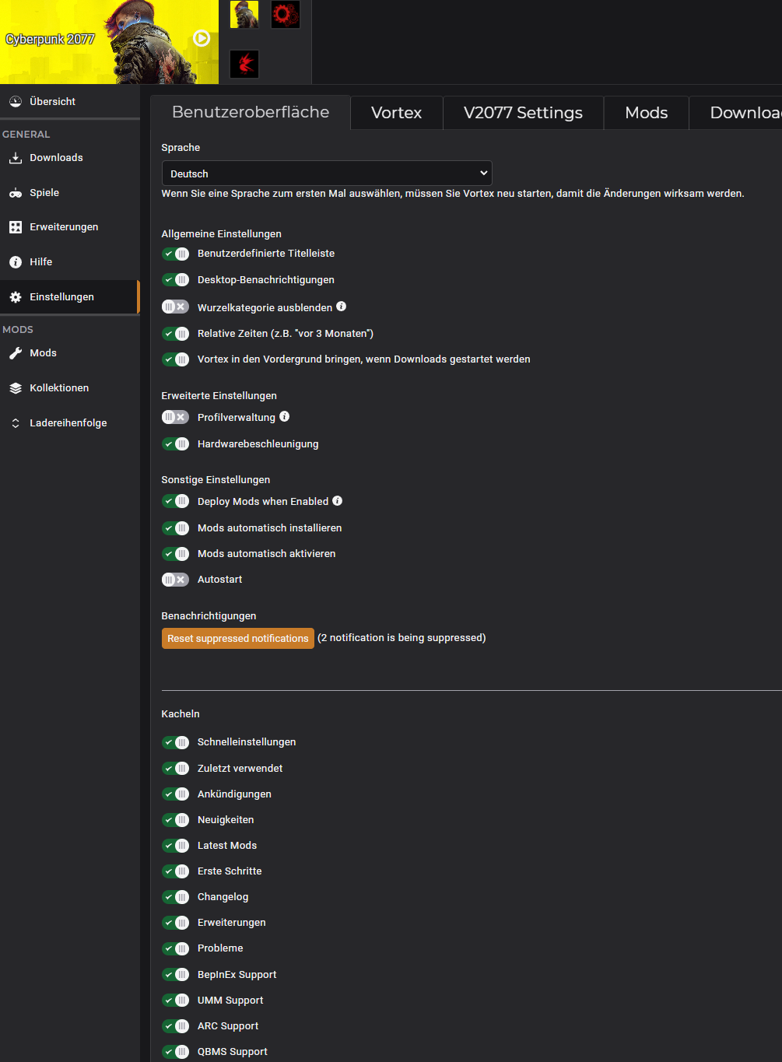Click the Übersicht dashboard icon

click(x=16, y=101)
